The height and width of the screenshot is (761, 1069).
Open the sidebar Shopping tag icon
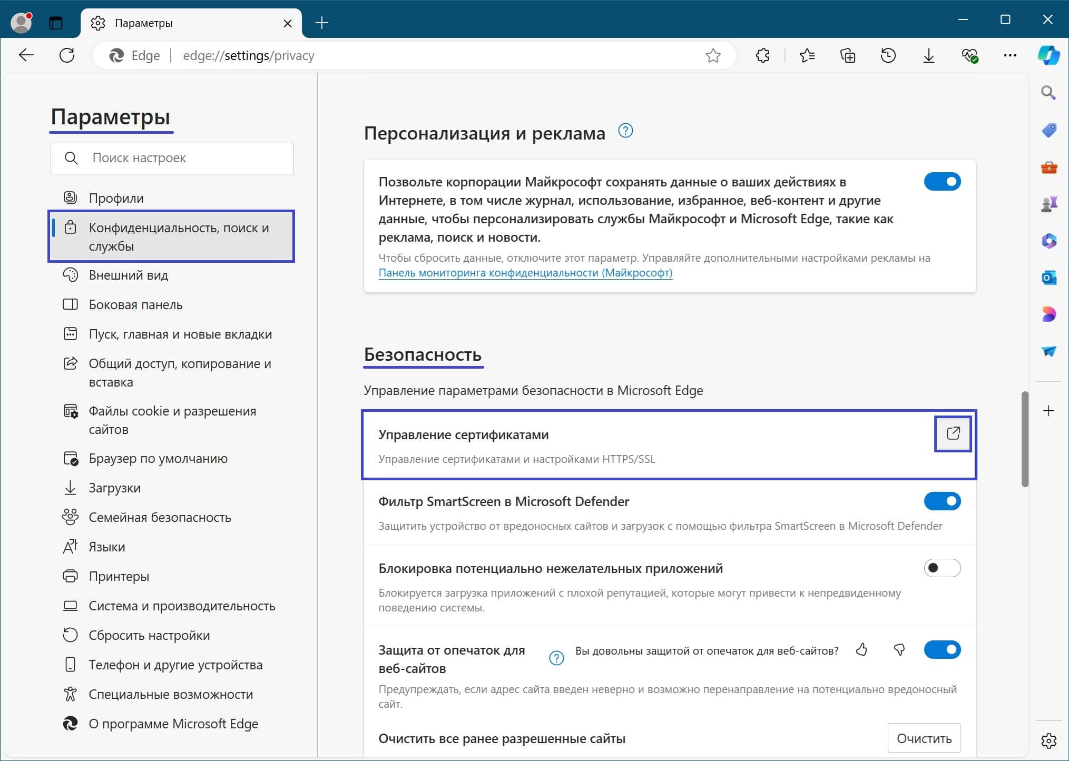tap(1048, 130)
